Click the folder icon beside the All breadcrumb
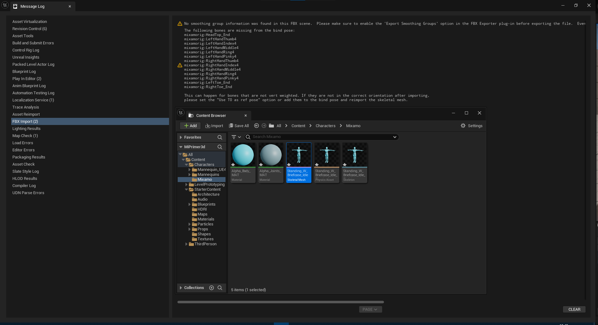Viewport: 598px width, 325px height. 271,126
